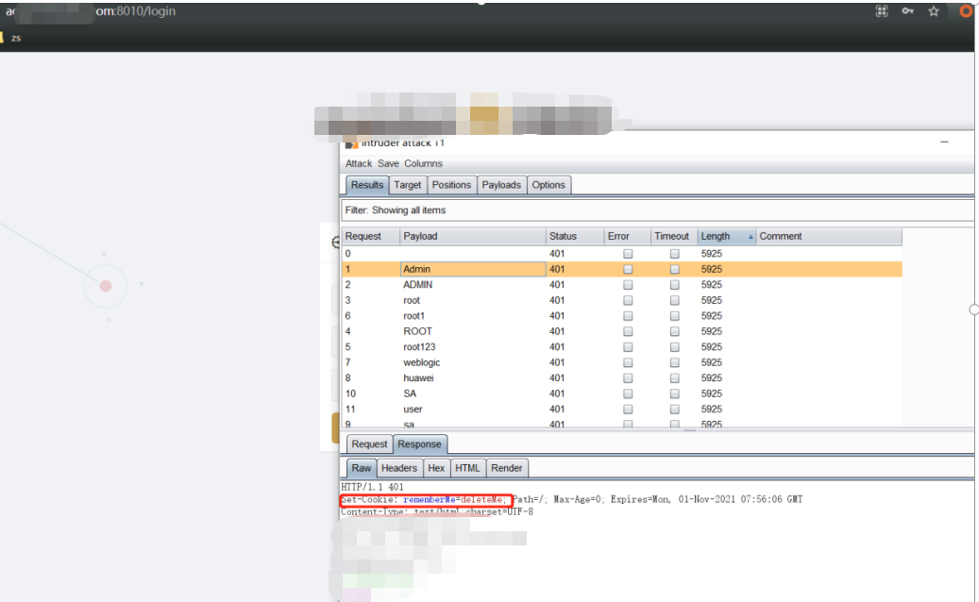Toggle Timeout checkbox in the Admin row
Screen dimensions: 979x602
coord(674,270)
